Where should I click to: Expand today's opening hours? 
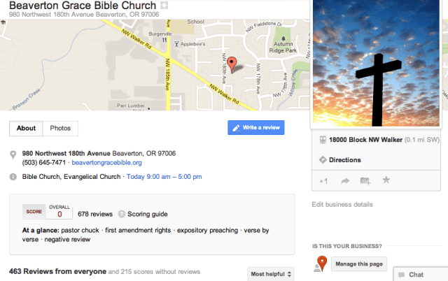point(164,177)
